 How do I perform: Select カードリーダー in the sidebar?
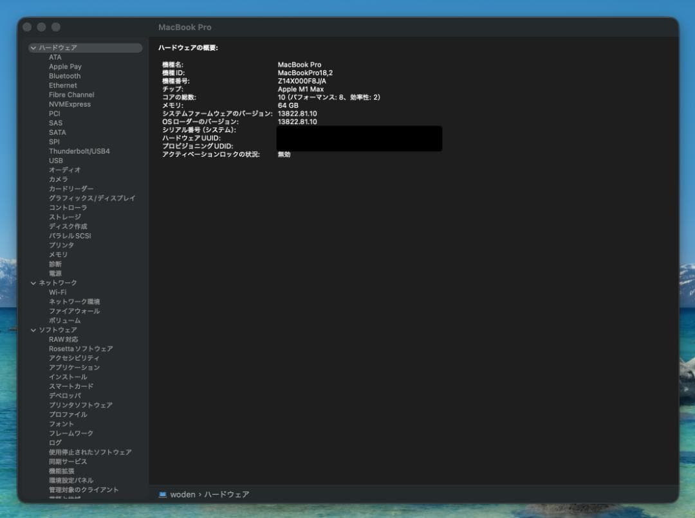point(71,188)
